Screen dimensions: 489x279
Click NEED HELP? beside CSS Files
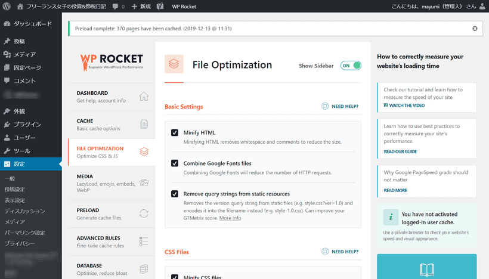pos(345,252)
